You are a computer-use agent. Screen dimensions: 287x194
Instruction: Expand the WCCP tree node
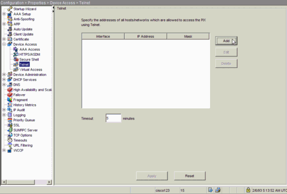pos(4,150)
